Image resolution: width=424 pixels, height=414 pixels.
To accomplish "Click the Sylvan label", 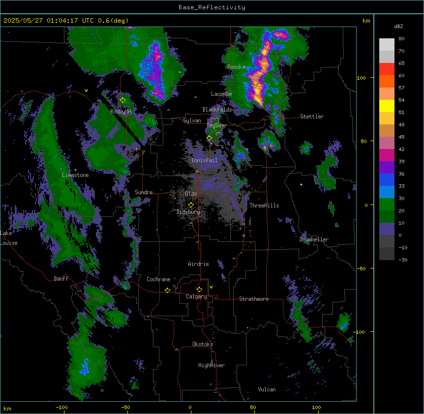I will click(x=192, y=120).
